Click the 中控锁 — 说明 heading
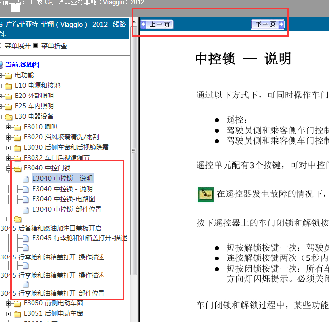 point(243,59)
